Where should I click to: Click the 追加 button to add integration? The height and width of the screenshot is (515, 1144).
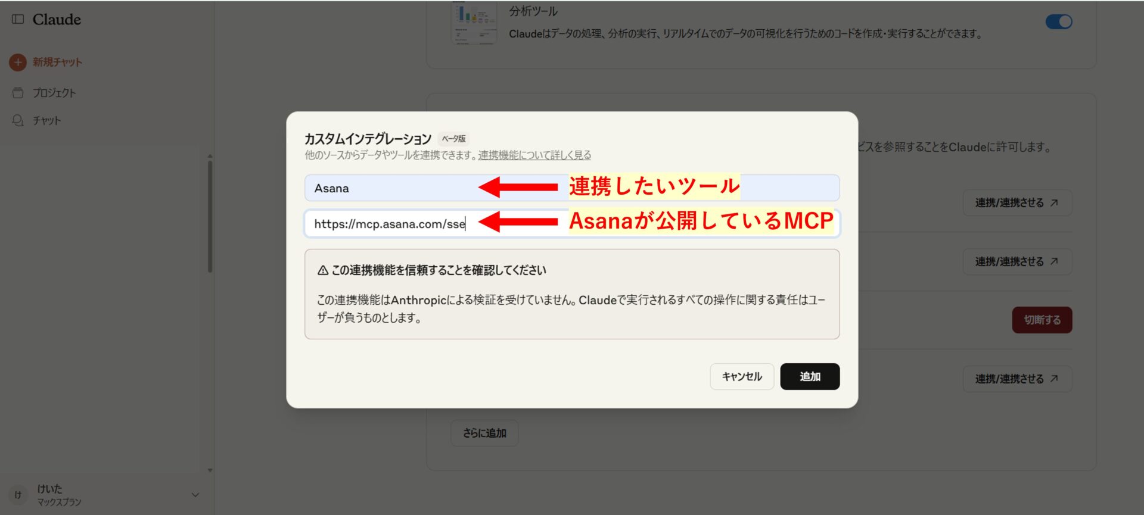click(x=810, y=376)
